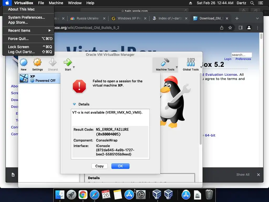The height and width of the screenshot is (202, 269).
Task: Choose Lock Screen menu item
Action: (x=28, y=47)
